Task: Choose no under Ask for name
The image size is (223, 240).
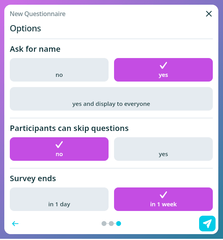Action: (59, 70)
